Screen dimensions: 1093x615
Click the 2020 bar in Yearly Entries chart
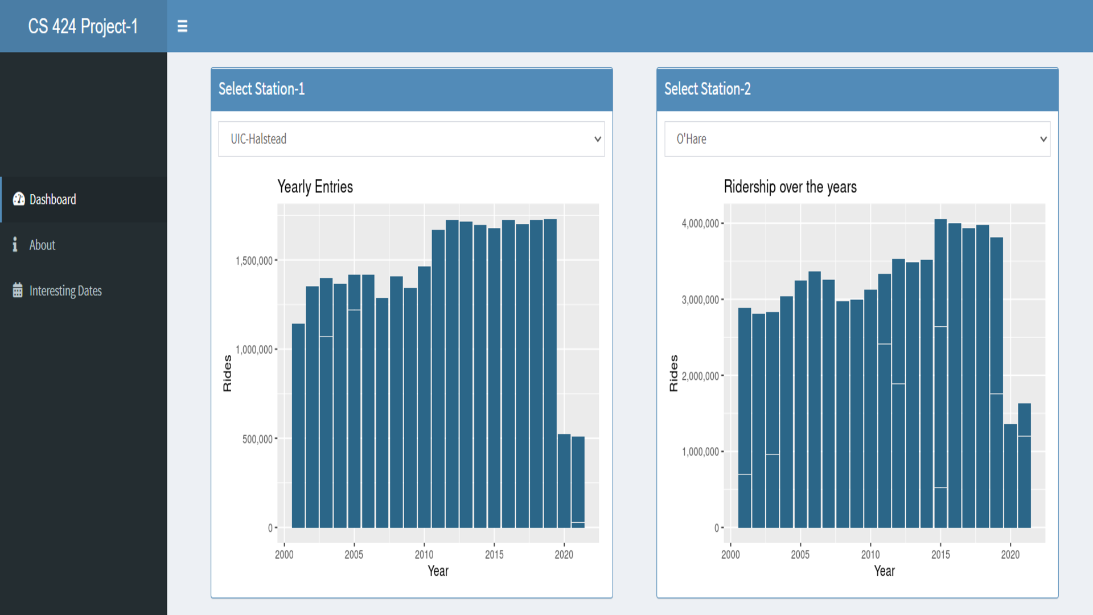coord(564,481)
